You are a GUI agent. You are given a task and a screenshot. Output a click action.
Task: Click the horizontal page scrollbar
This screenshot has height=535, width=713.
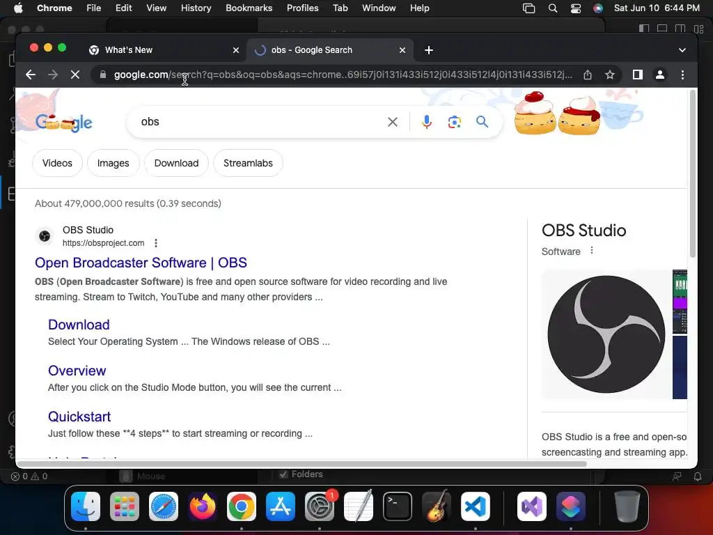pyautogui.click(x=301, y=464)
